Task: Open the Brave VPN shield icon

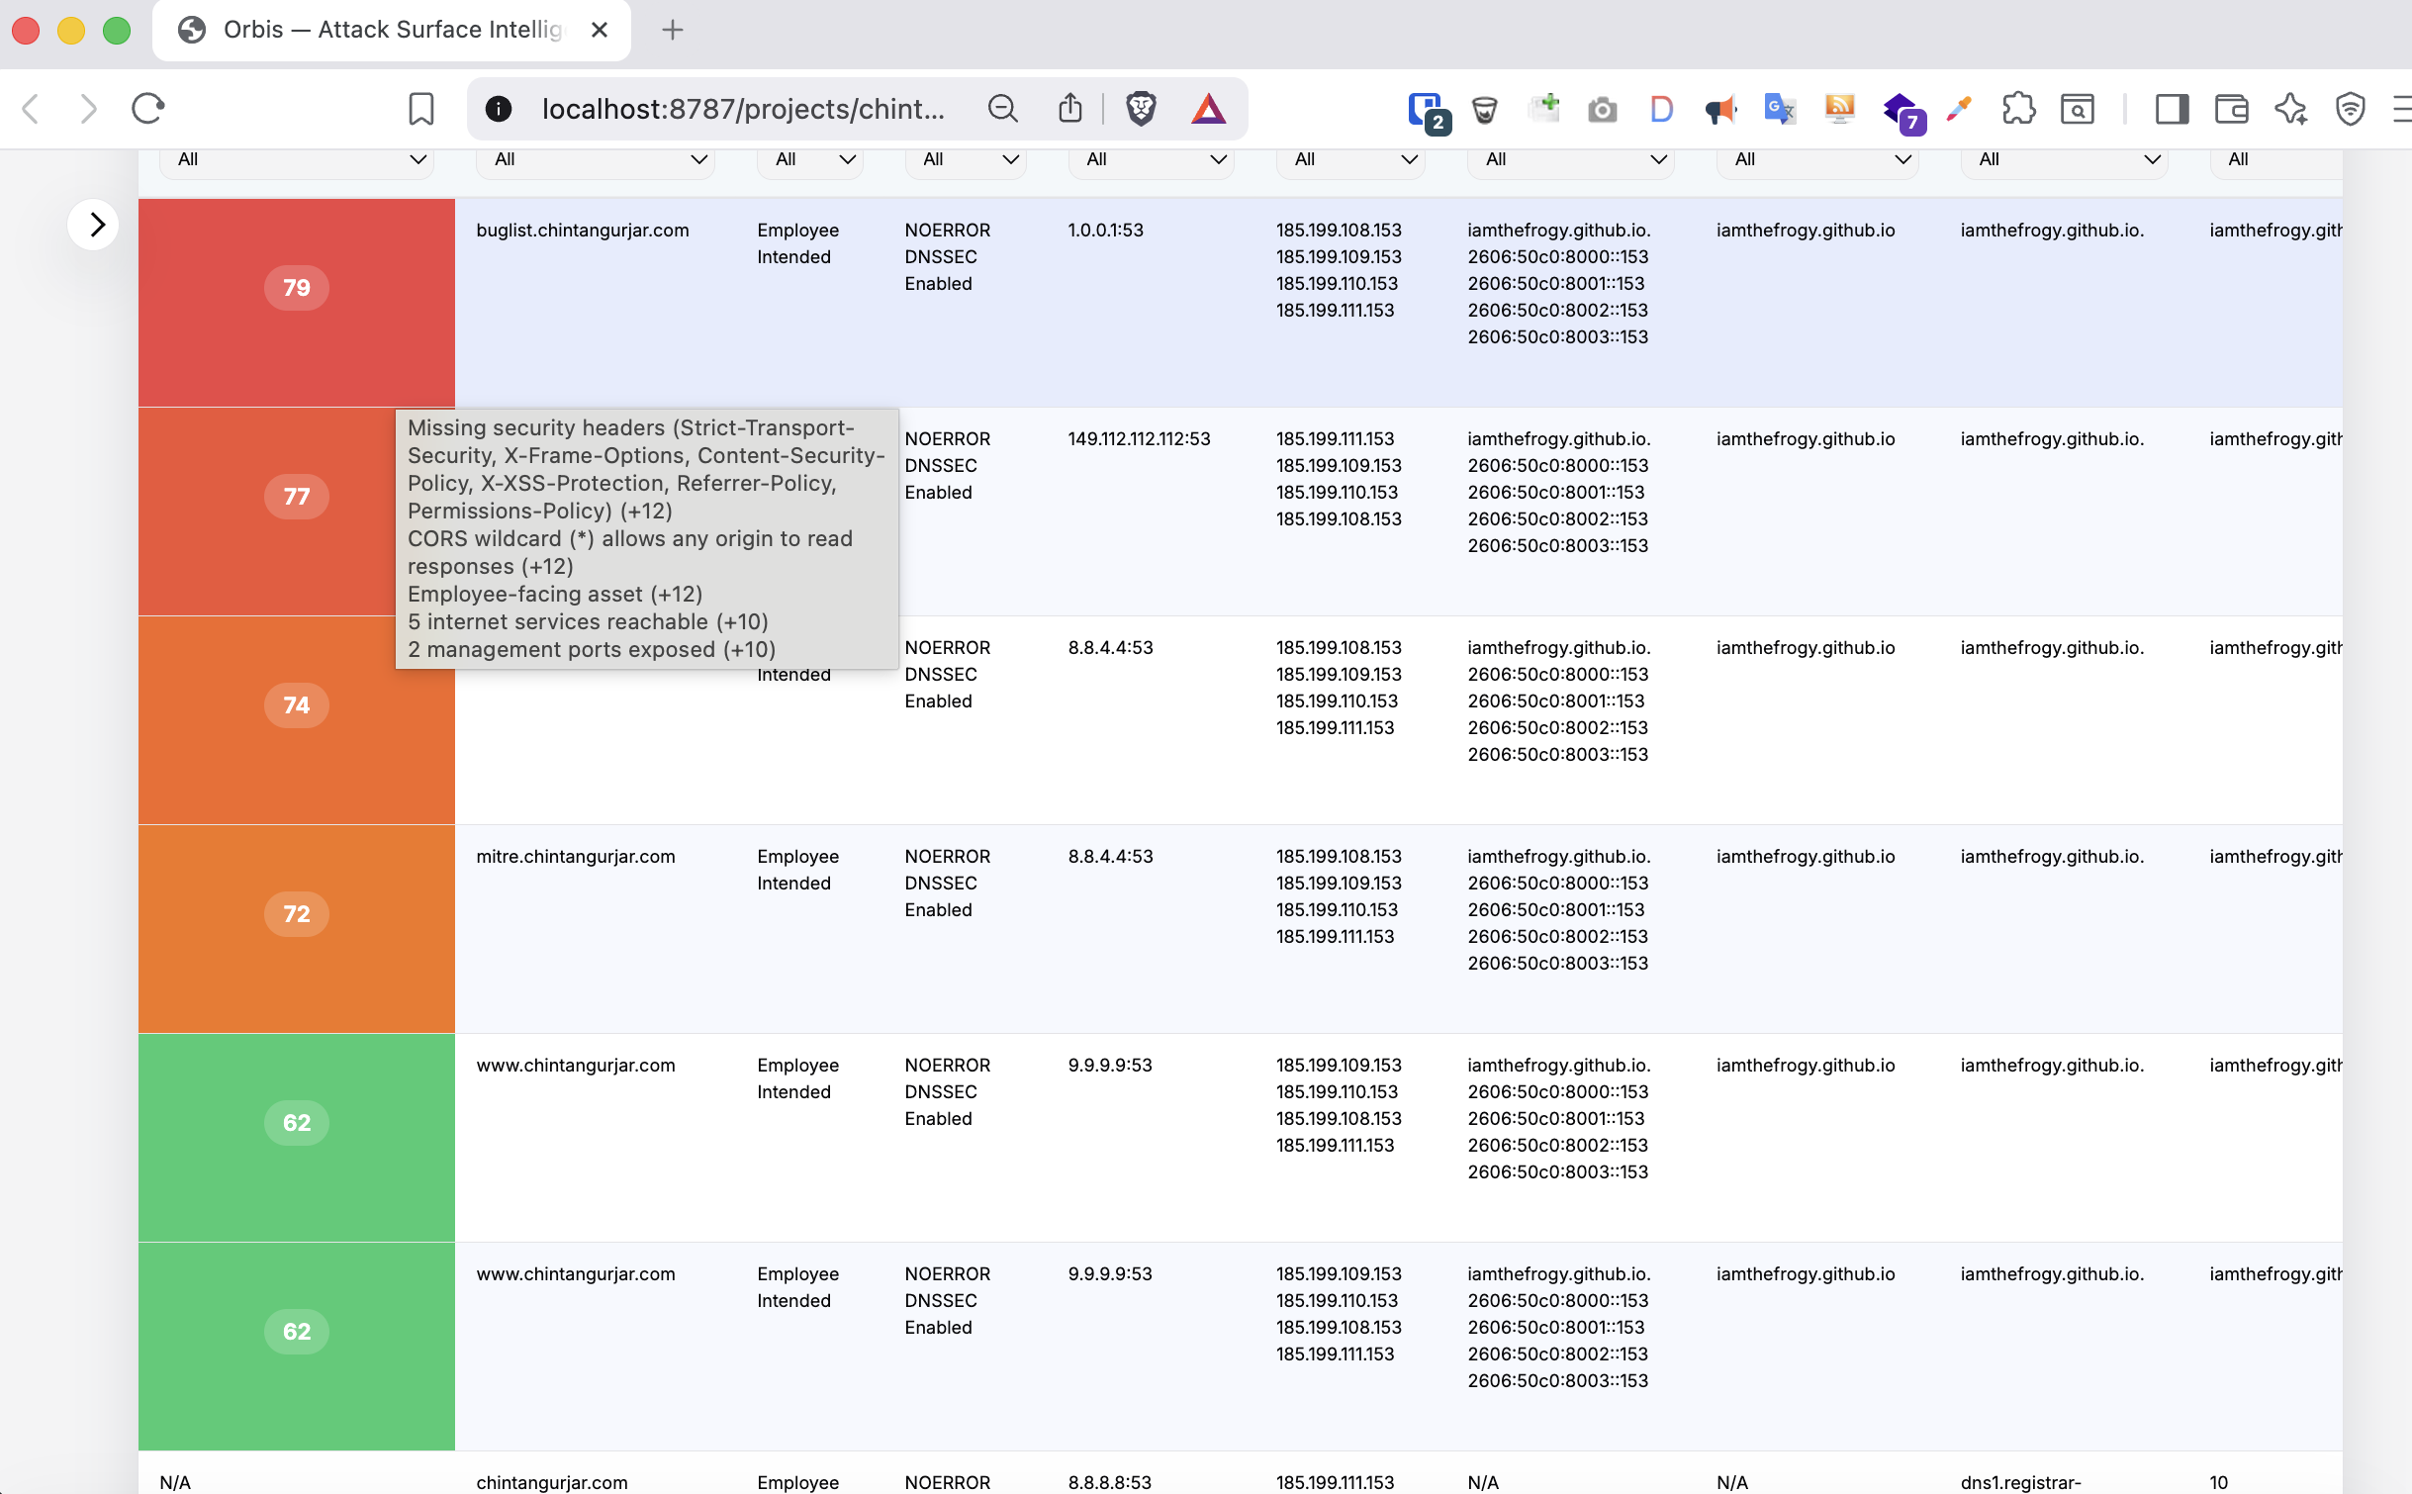Action: 2351,109
